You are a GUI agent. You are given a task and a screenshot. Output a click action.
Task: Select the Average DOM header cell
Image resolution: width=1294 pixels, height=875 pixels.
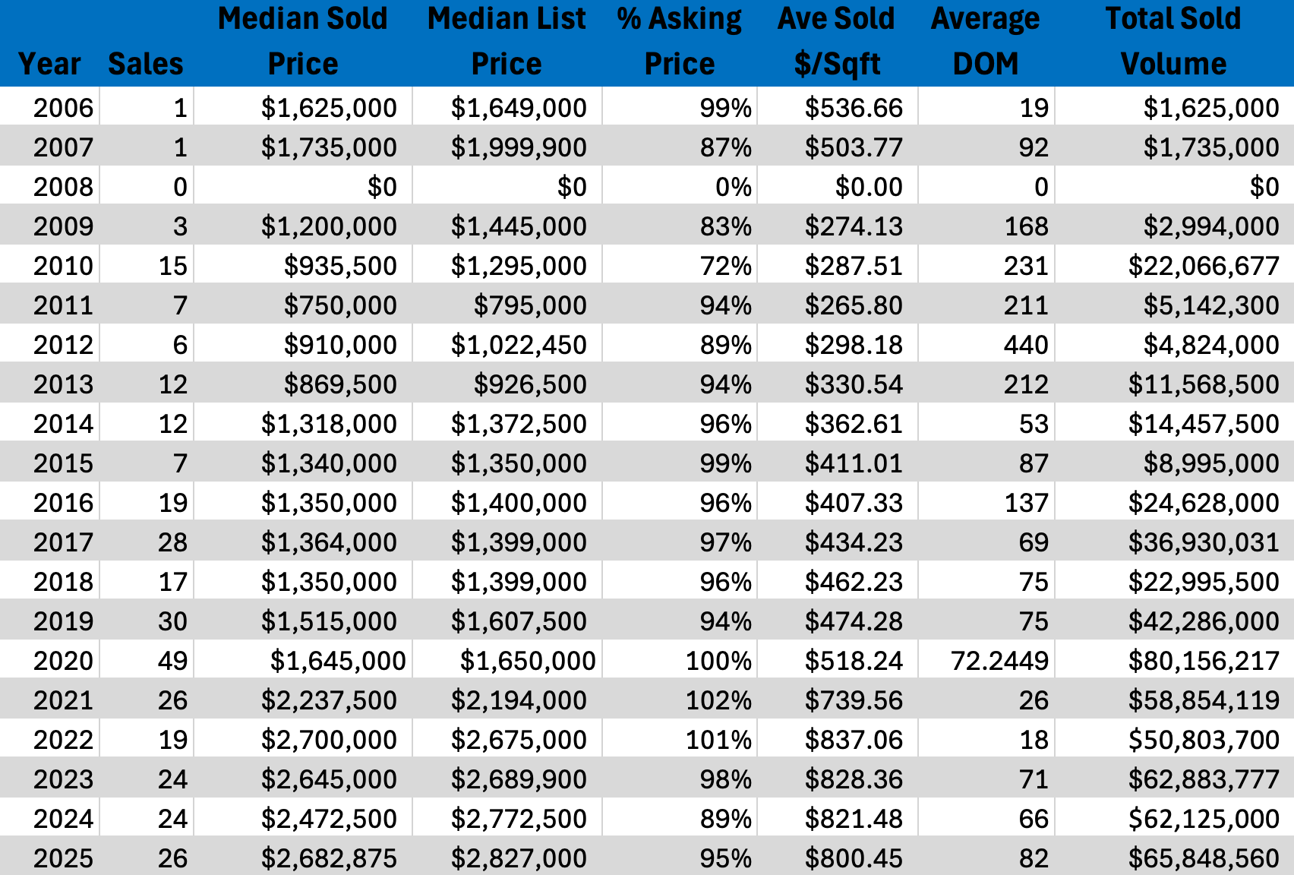[985, 42]
